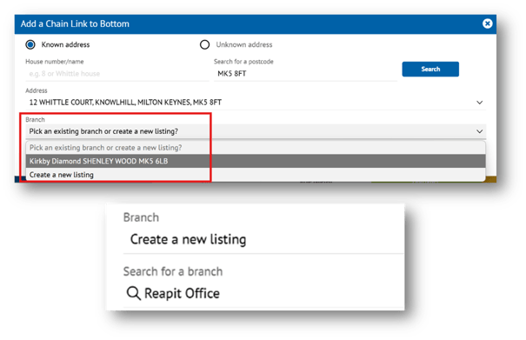The width and height of the screenshot is (526, 340).
Task: Select the Known address radio button
Action: (x=30, y=44)
